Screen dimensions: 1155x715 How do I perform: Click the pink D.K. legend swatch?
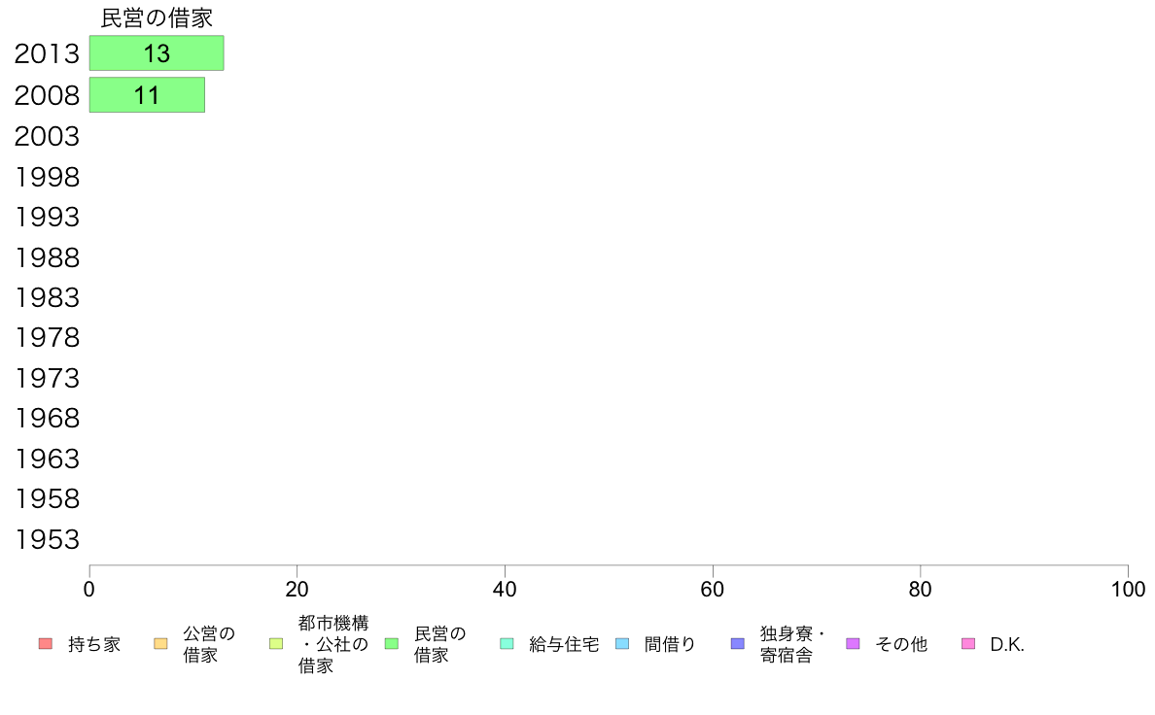pos(968,643)
